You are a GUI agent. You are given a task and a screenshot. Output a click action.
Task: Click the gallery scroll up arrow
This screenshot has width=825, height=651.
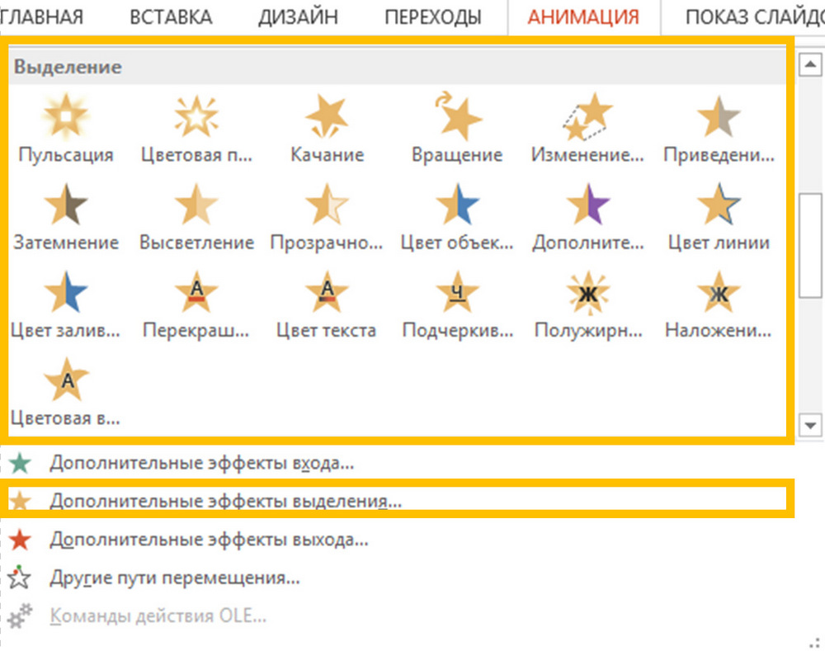pyautogui.click(x=810, y=64)
